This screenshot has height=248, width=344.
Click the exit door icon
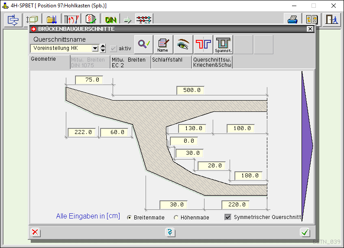click(x=331, y=20)
